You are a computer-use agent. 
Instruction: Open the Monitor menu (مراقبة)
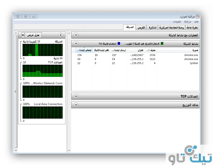point(187,22)
